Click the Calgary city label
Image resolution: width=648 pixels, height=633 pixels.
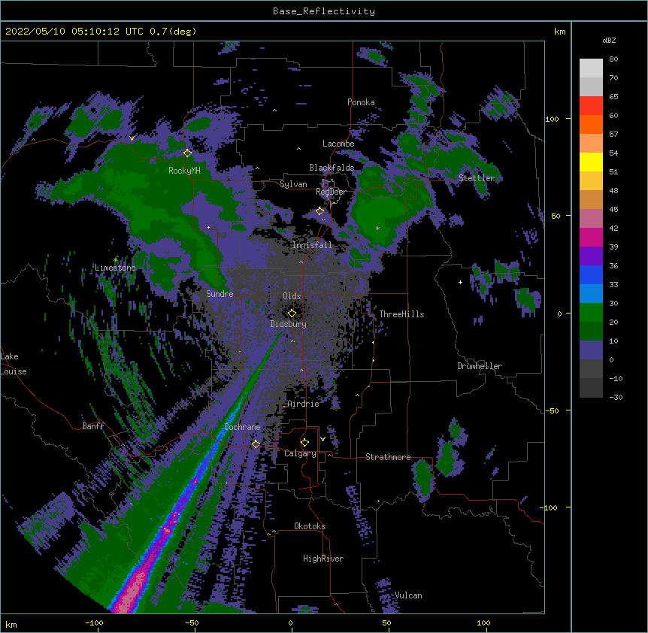[300, 453]
